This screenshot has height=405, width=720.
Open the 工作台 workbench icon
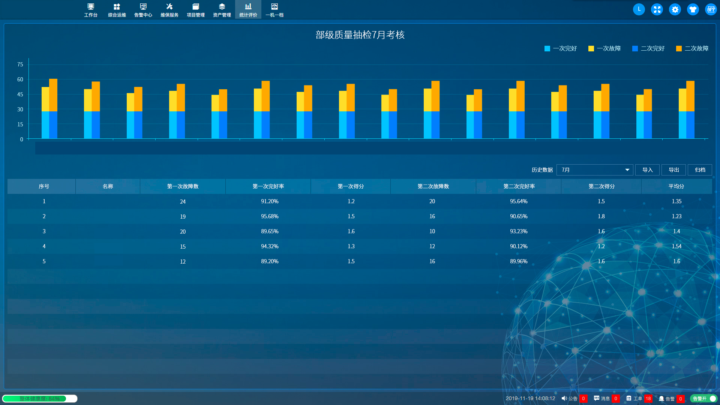tap(90, 10)
